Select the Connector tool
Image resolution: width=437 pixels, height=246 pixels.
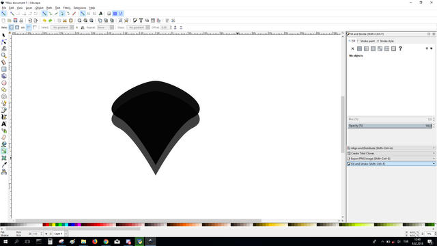(3, 172)
